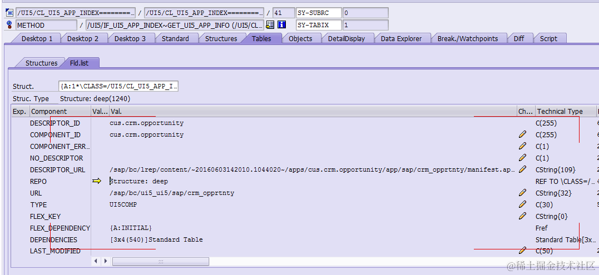Open the Objects tab

[301, 38]
